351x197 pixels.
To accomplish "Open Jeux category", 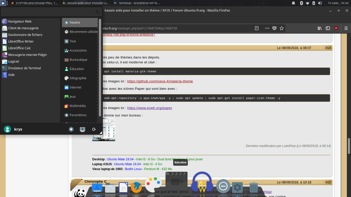I will tap(80, 96).
